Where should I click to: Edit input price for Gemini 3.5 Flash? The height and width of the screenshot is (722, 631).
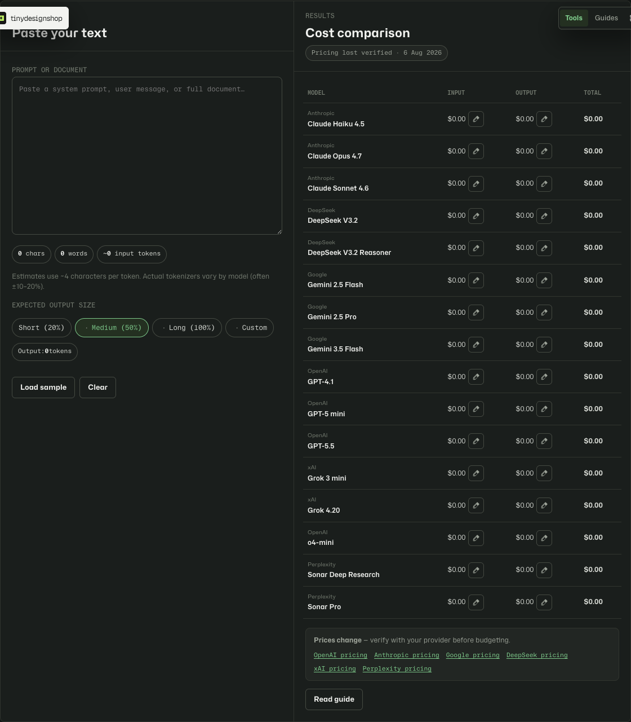click(x=476, y=345)
